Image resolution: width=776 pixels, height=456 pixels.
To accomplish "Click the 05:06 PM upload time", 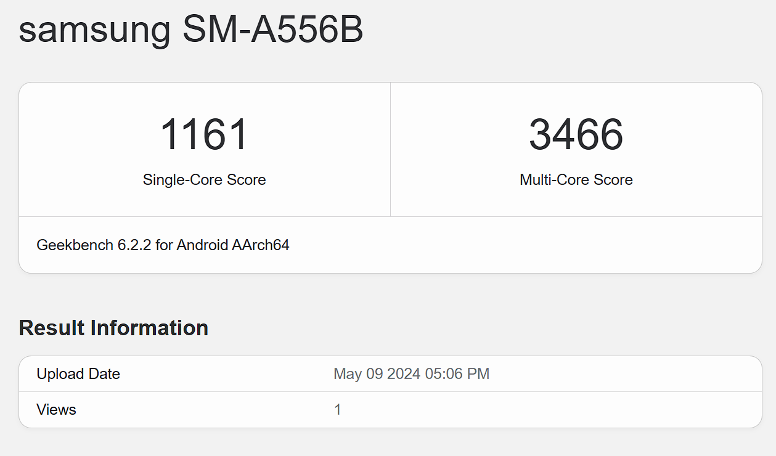I will 457,374.
